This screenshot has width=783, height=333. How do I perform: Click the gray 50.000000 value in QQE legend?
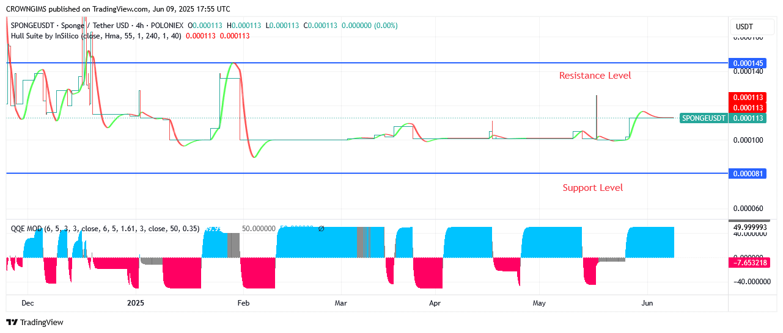pos(259,229)
